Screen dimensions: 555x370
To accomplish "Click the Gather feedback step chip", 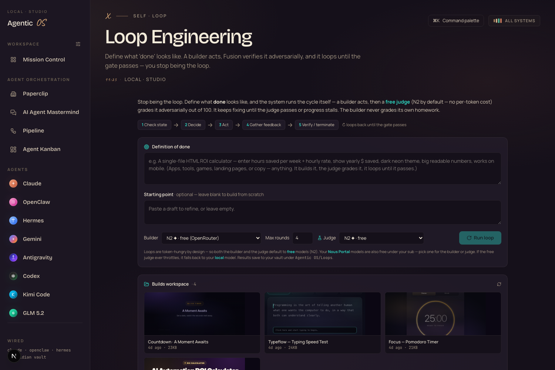I will 264,125.
